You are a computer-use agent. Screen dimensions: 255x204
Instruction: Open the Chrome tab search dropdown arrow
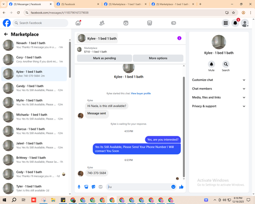4,4
